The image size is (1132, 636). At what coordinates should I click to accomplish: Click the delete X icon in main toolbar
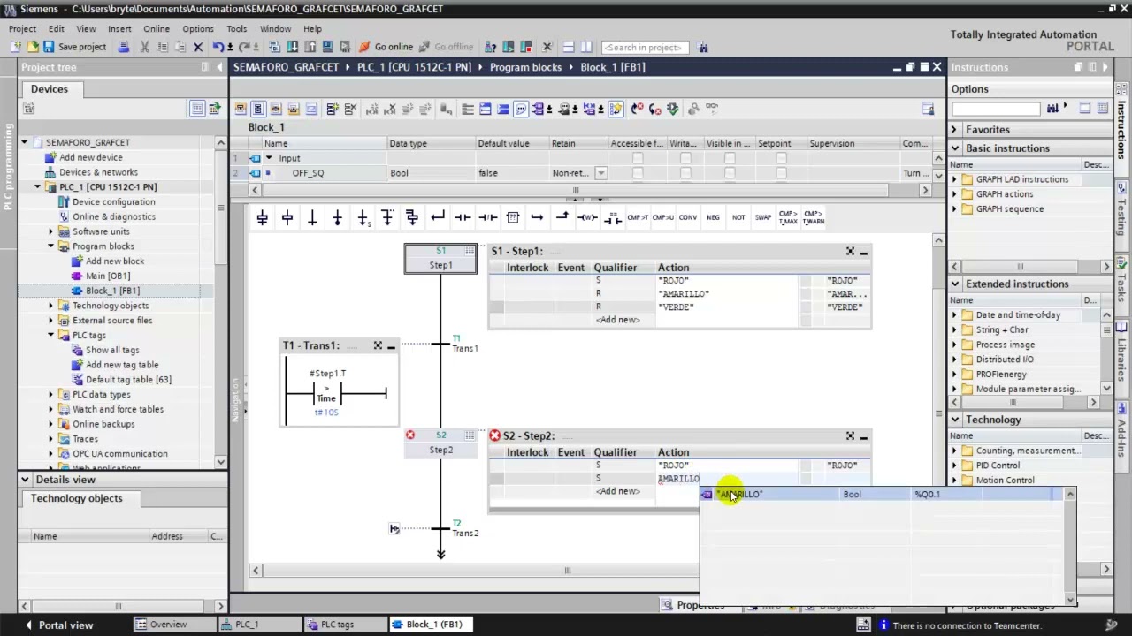tap(198, 47)
